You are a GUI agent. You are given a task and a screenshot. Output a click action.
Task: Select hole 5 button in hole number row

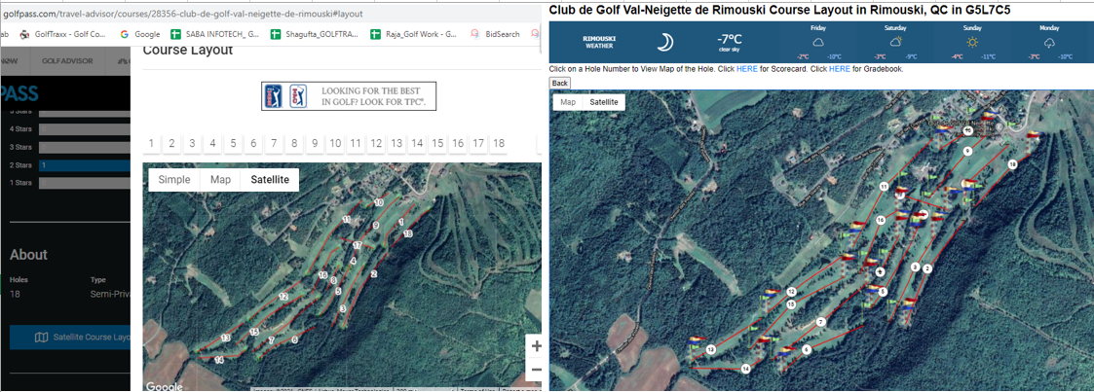coord(233,143)
